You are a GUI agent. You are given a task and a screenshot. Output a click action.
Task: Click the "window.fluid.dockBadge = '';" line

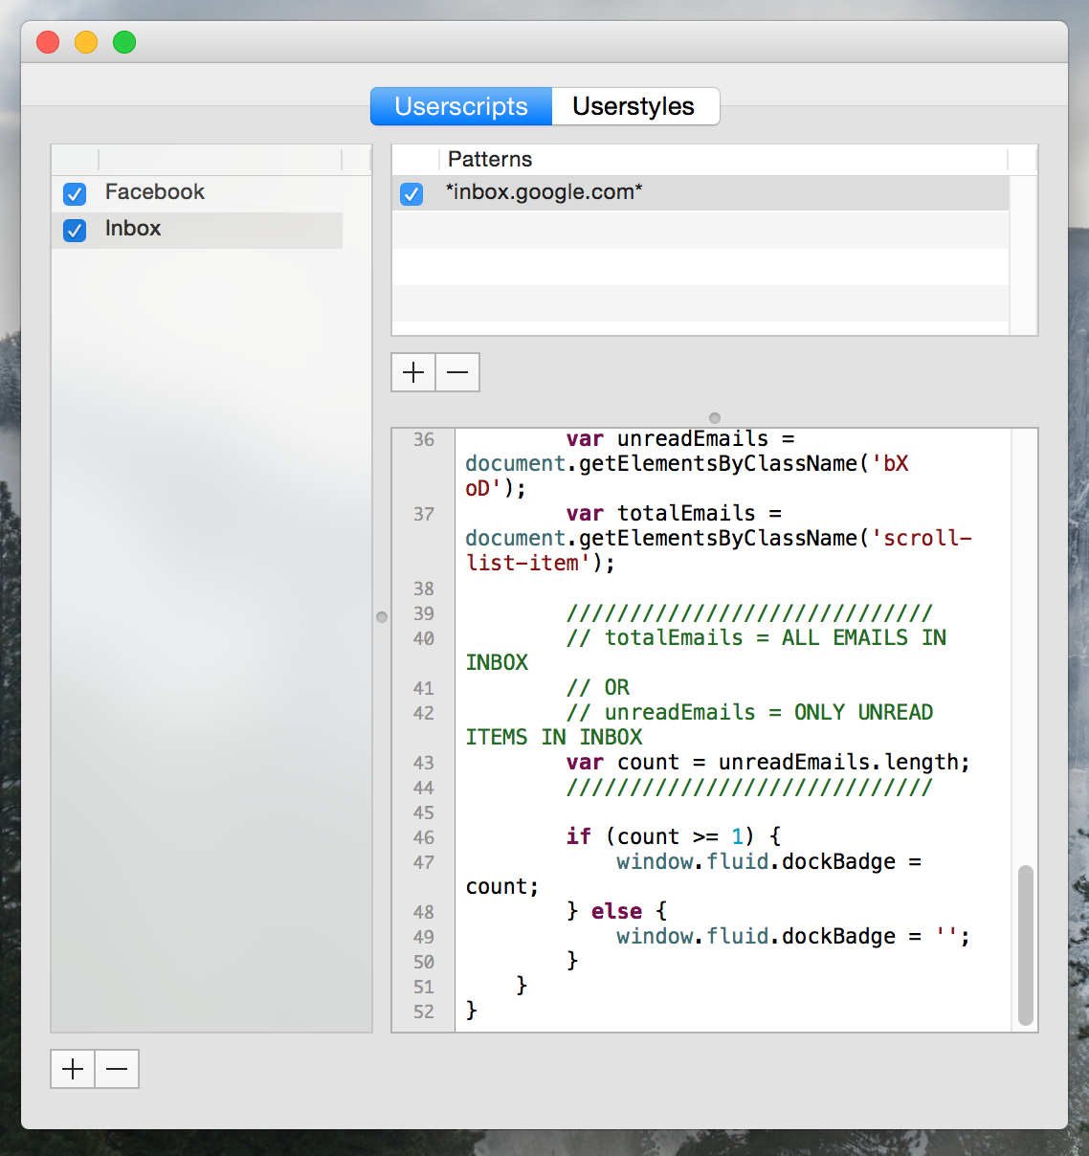point(793,937)
